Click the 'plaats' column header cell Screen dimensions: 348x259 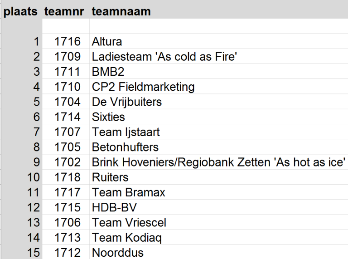tap(20, 12)
